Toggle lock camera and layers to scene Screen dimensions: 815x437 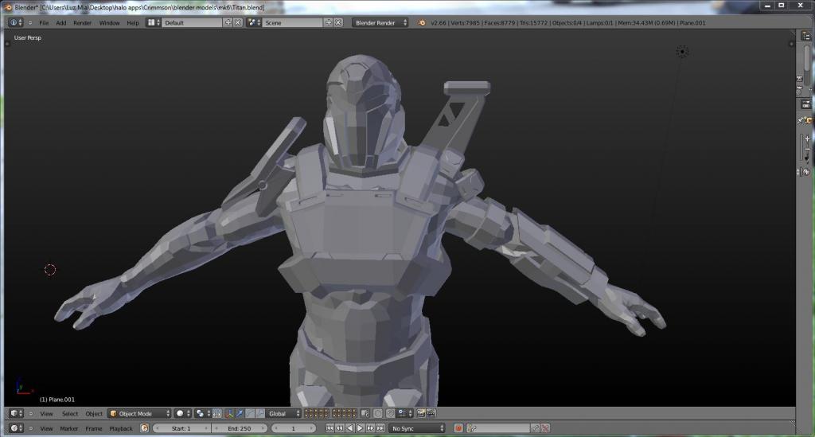[x=365, y=414]
